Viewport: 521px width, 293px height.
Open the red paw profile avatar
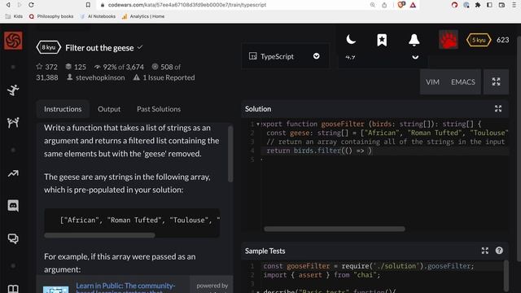[449, 40]
